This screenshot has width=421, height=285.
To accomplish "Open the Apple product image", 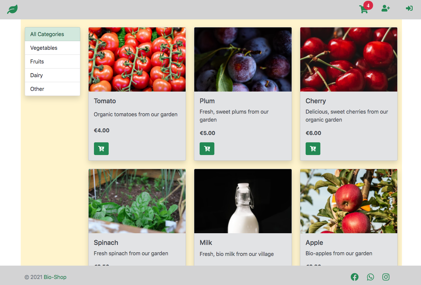I will pos(348,201).
